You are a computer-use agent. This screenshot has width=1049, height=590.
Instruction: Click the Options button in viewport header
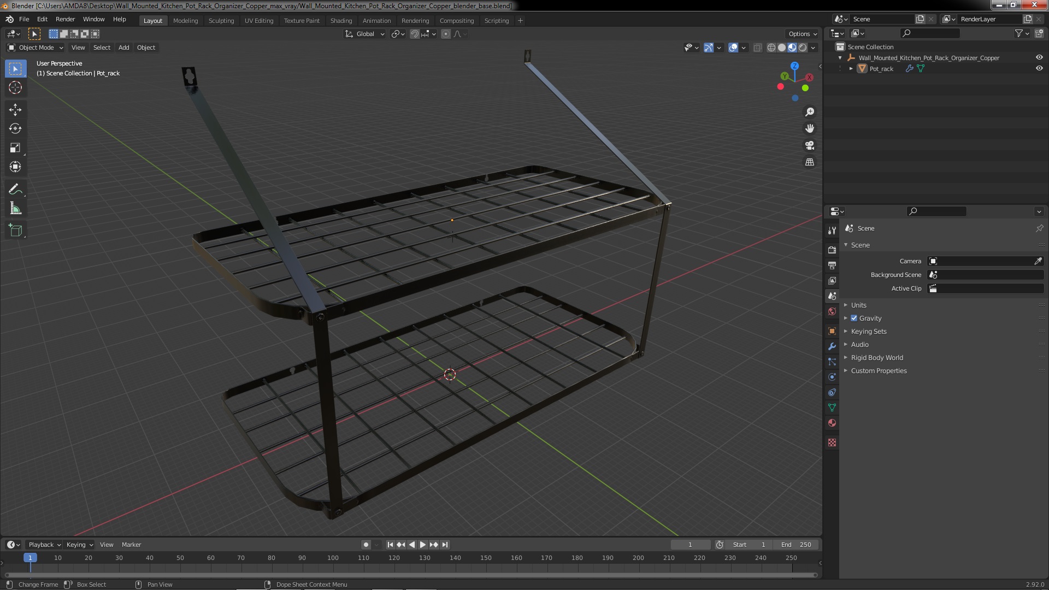click(802, 34)
